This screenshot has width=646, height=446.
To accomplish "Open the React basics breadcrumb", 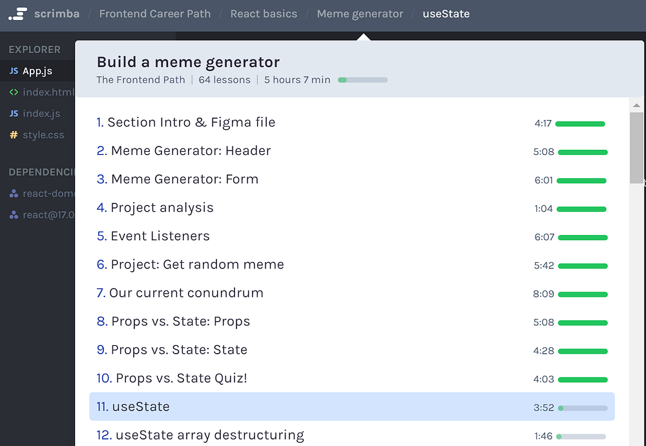I will pos(264,14).
